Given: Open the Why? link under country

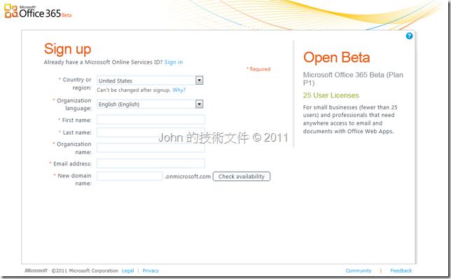Looking at the screenshot, I should tap(179, 90).
